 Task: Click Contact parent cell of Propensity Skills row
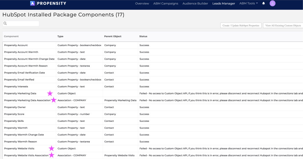point(109,121)
